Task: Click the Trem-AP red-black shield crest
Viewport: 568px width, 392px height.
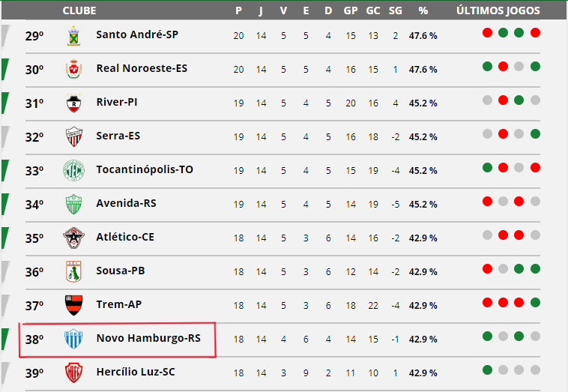Action: coord(74,305)
